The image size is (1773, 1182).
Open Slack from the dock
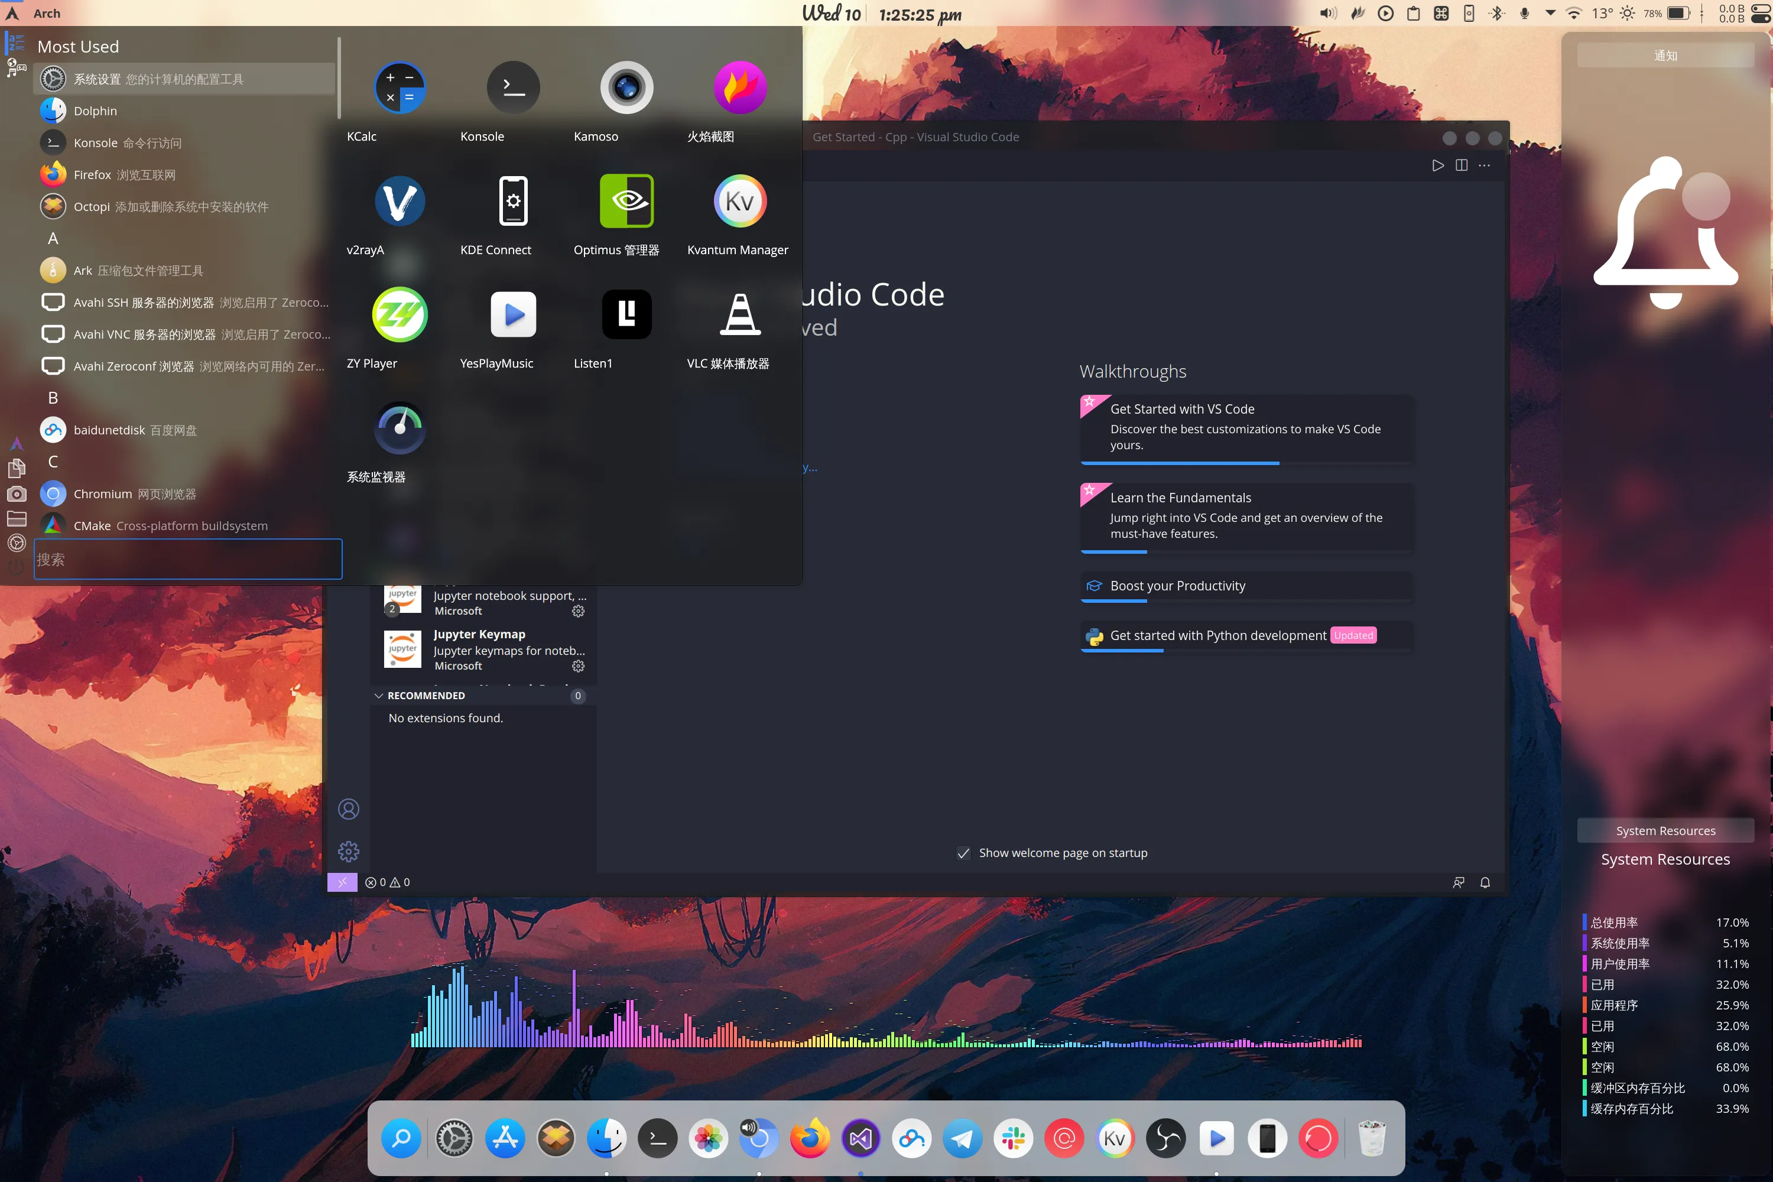pyautogui.click(x=1013, y=1138)
